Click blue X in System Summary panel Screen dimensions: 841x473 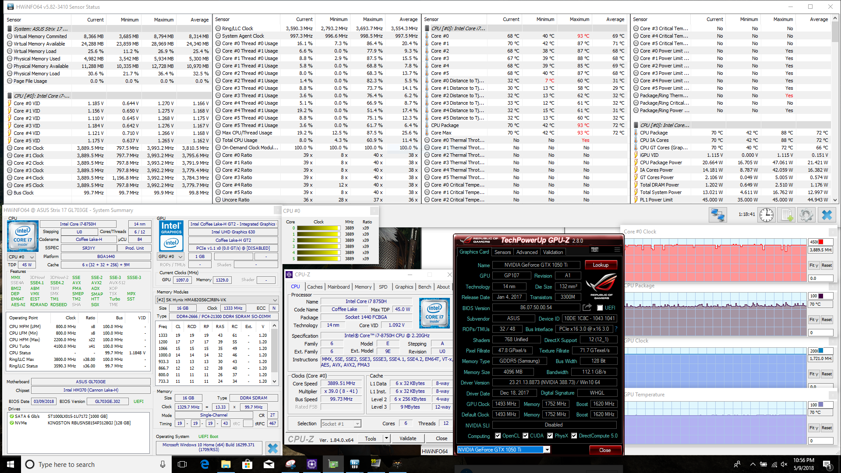tap(272, 448)
